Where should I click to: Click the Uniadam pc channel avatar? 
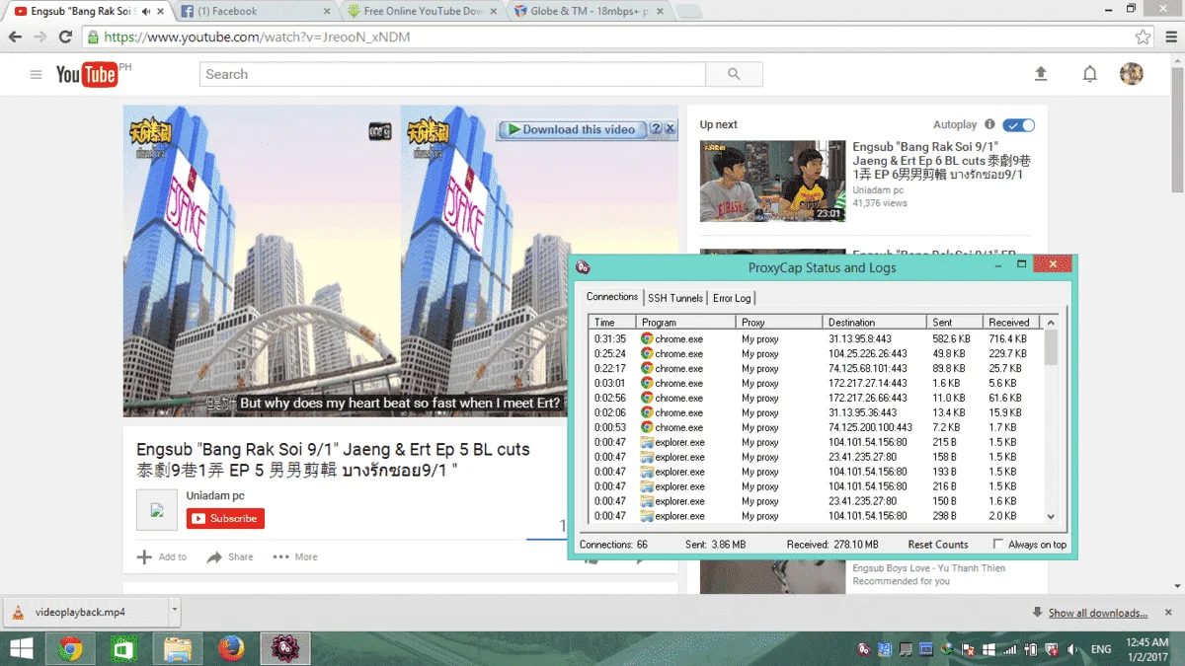157,509
